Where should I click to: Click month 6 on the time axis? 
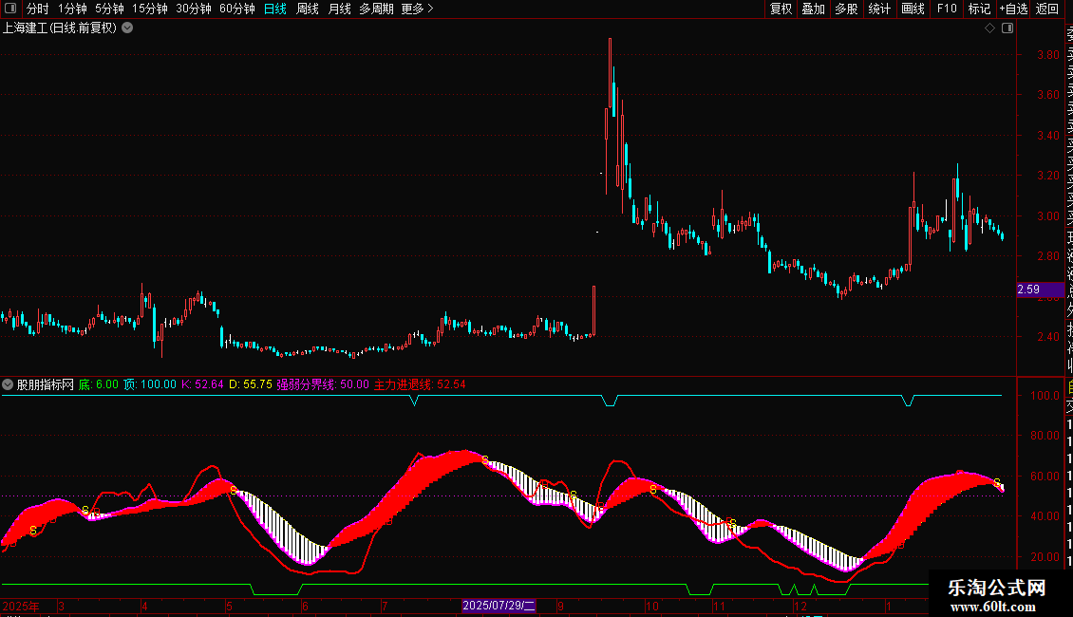coord(305,606)
